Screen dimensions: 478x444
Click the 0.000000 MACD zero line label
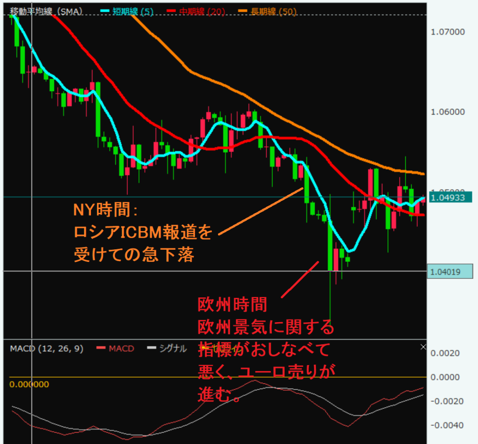[x=29, y=384]
